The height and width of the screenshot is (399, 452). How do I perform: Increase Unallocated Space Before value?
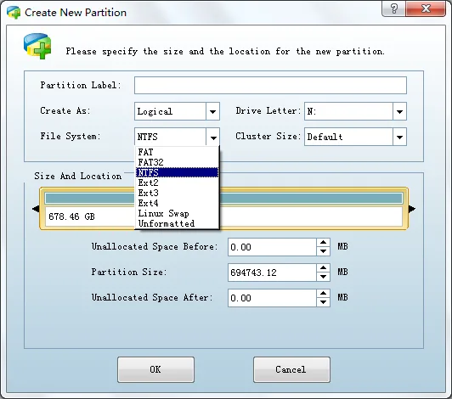323,243
